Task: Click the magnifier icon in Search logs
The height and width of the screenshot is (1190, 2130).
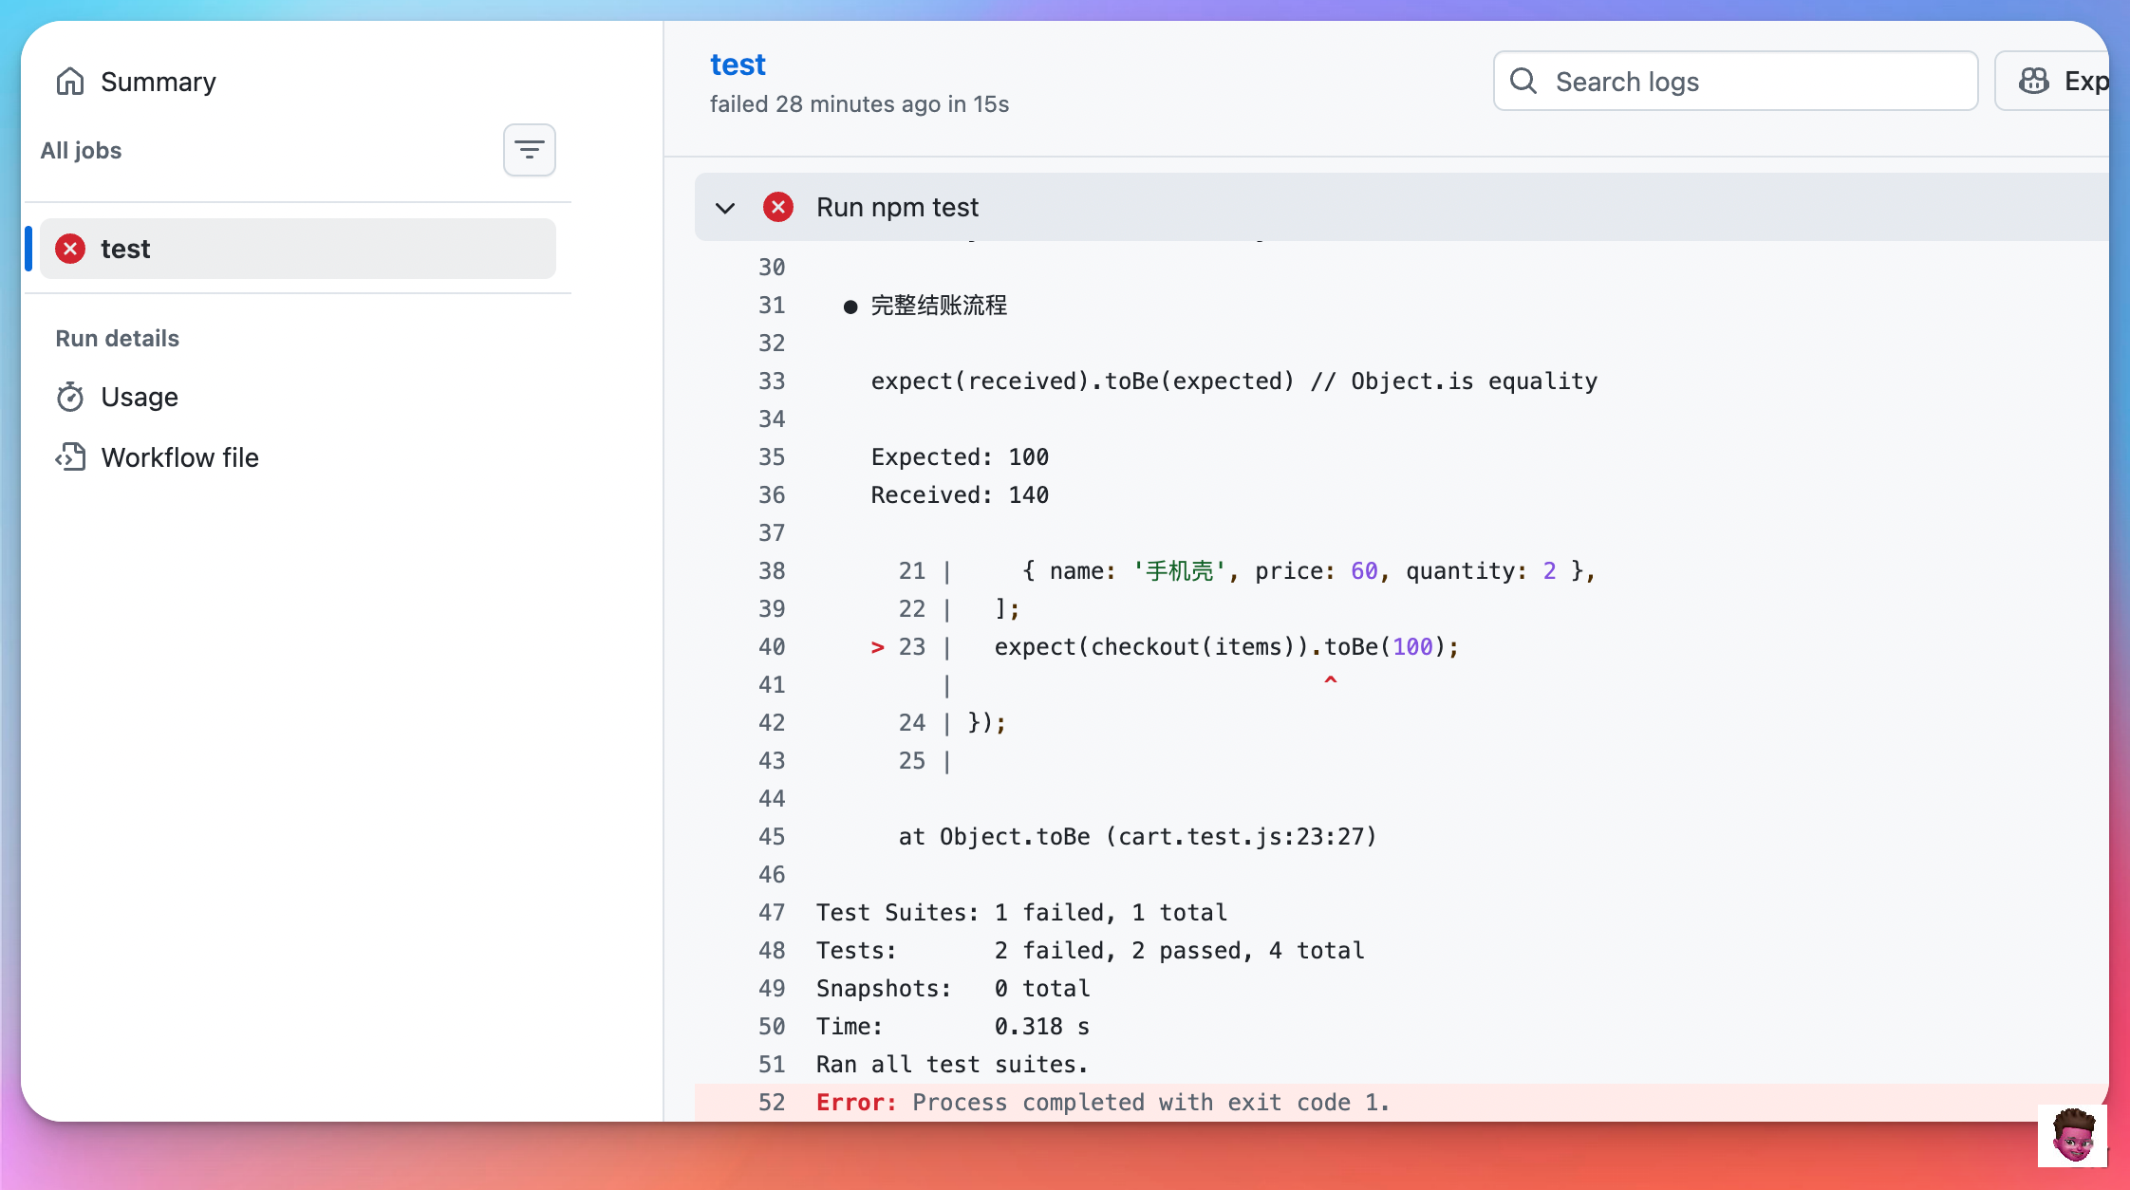Action: pos(1523,81)
